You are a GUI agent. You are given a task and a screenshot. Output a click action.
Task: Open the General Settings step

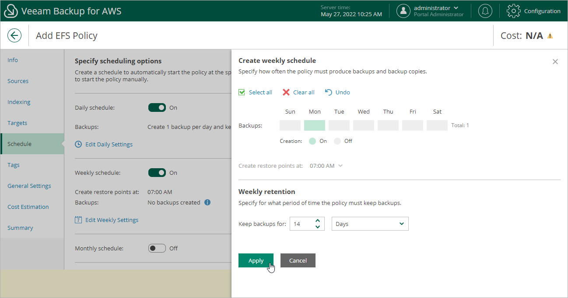[x=32, y=186]
